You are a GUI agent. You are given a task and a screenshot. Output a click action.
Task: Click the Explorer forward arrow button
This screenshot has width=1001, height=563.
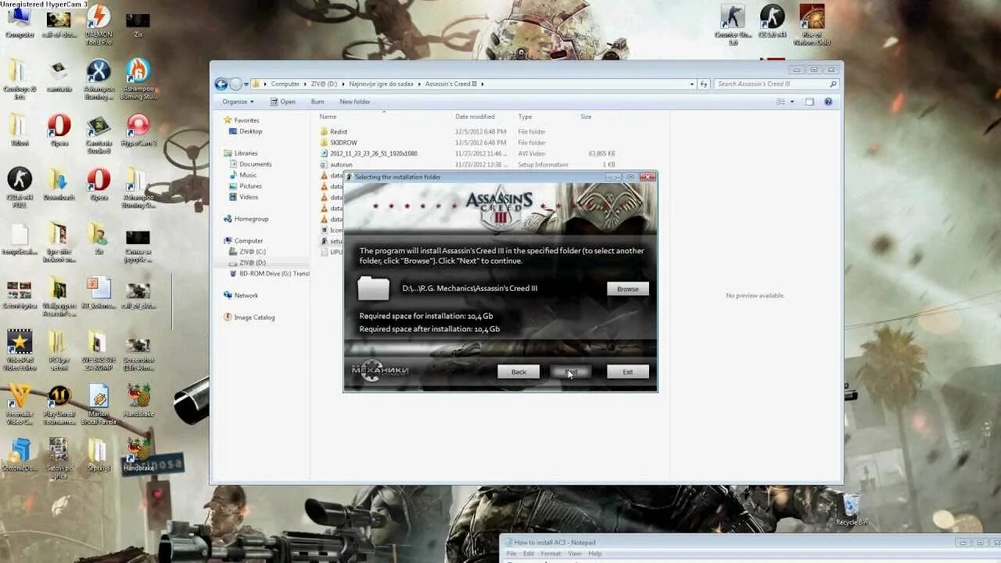(x=235, y=84)
